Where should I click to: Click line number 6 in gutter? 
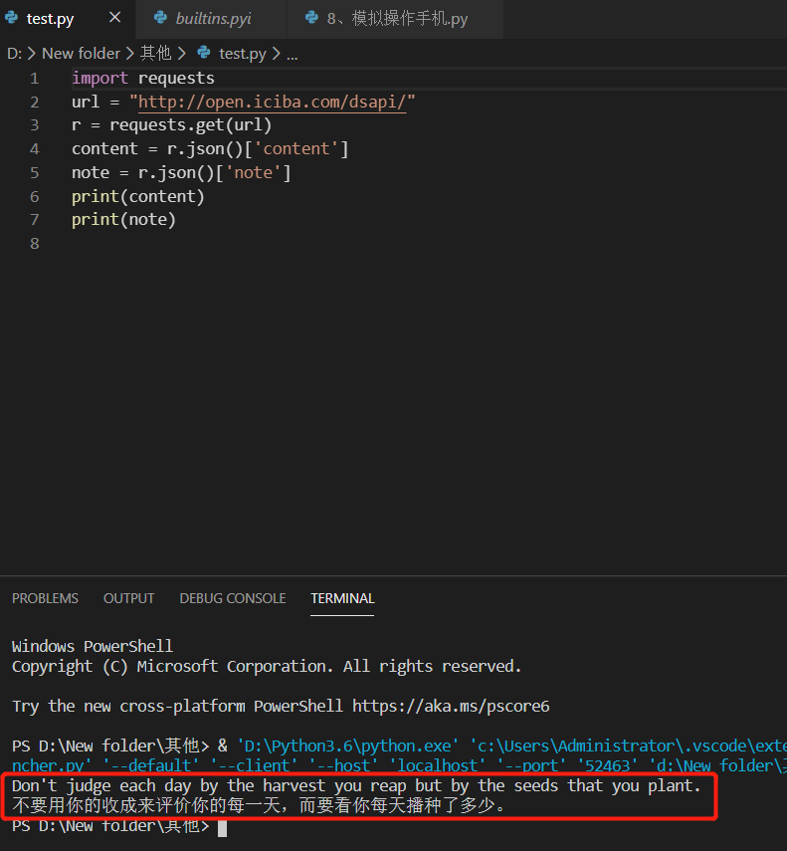click(34, 196)
